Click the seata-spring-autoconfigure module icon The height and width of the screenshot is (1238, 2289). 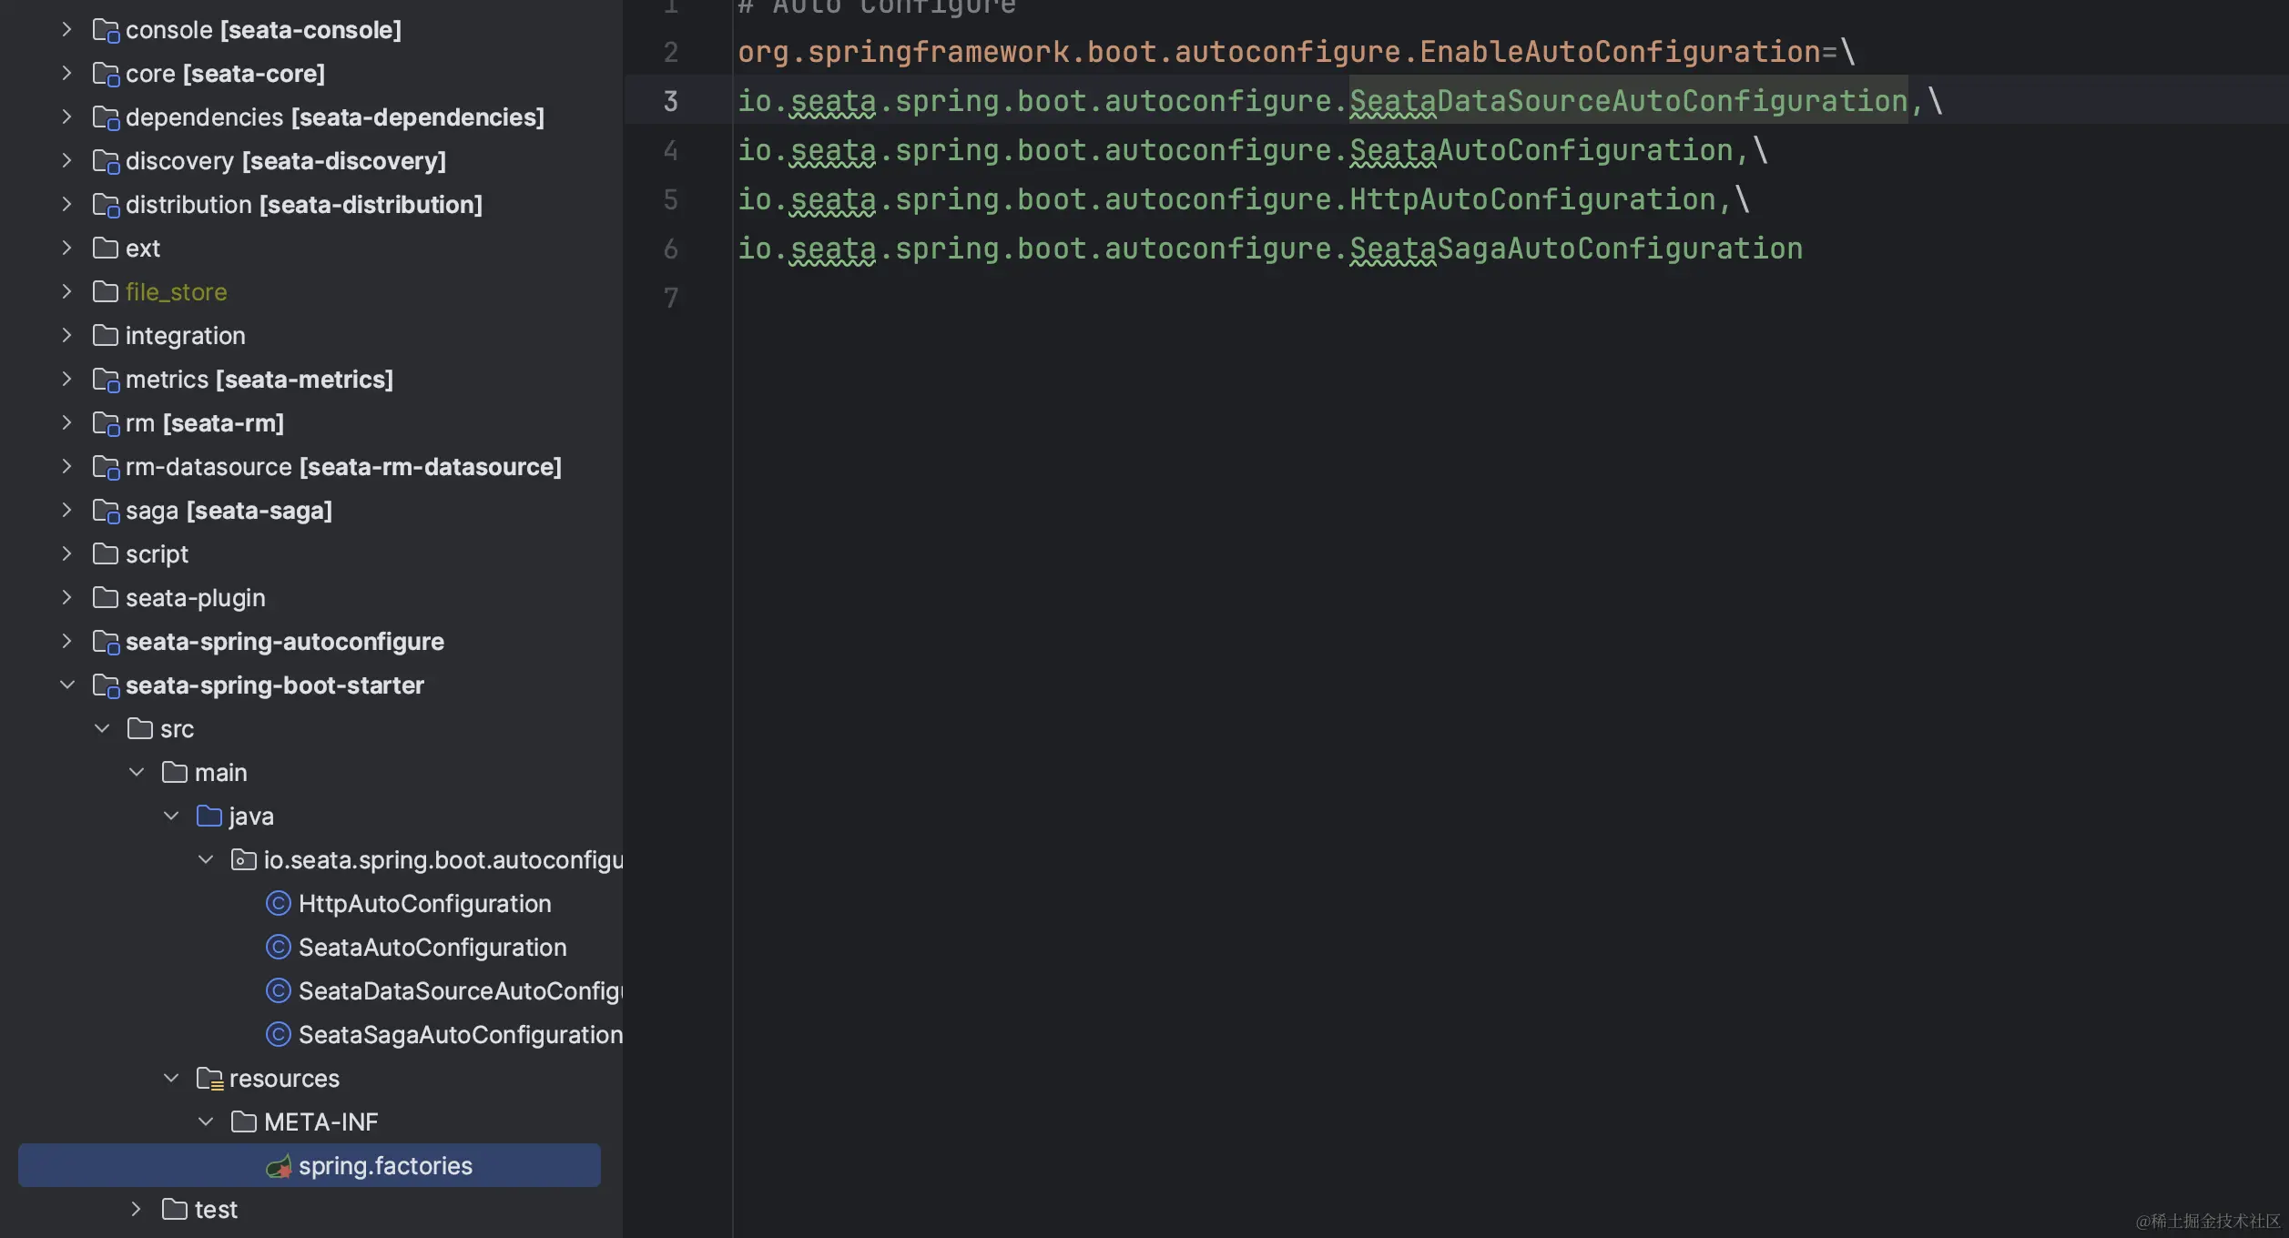click(x=106, y=642)
